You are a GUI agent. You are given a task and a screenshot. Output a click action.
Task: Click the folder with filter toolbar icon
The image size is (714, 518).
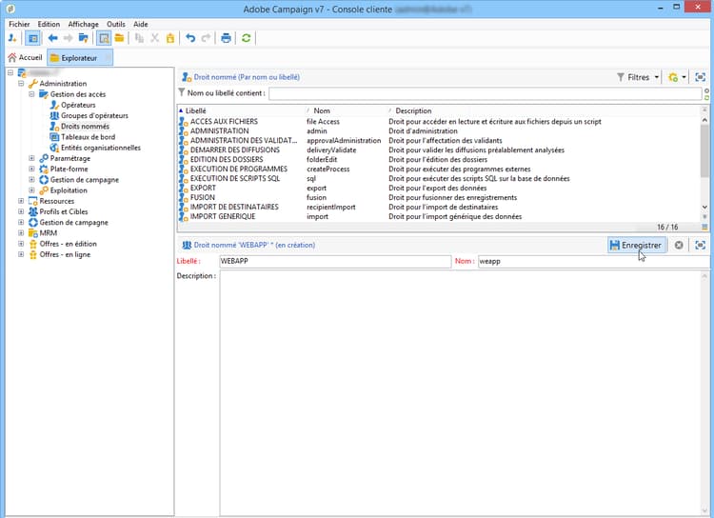coord(84,38)
